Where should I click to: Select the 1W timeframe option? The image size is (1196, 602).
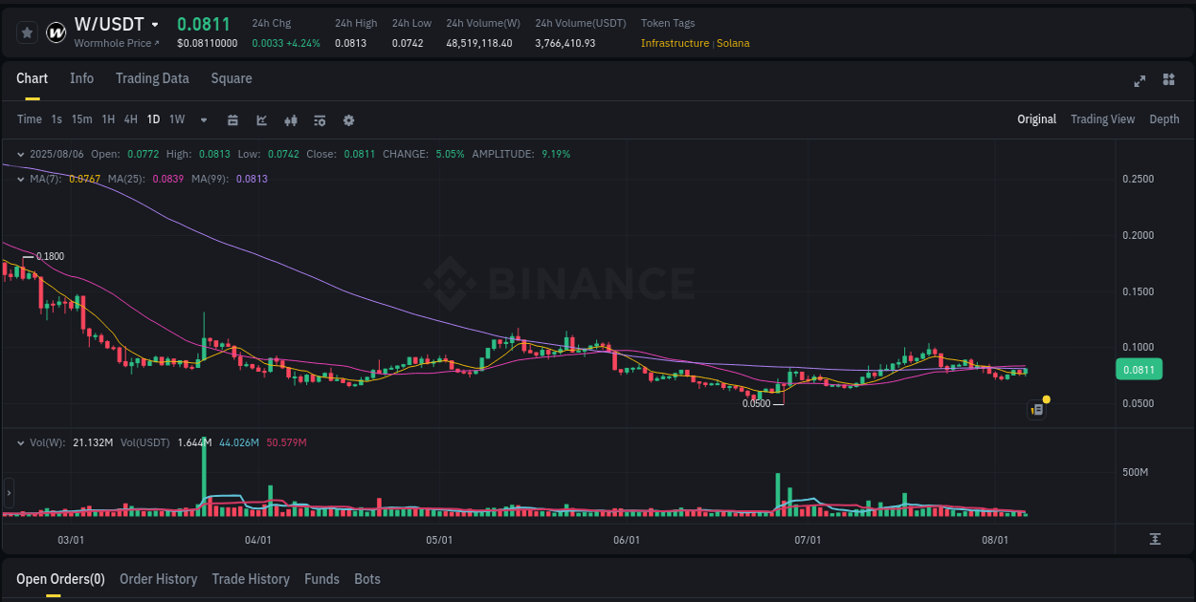[x=176, y=119]
